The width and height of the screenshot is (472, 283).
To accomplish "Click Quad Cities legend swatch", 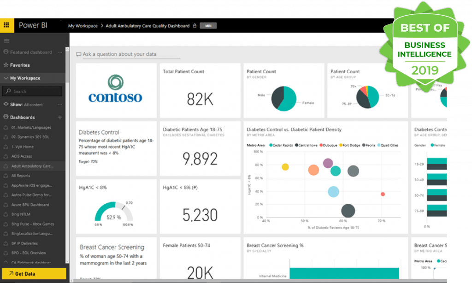I will click(379, 145).
